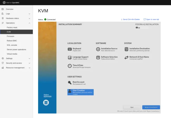This screenshot has width=171, height=118.
Task: Expand Hardware status menu chevron
Action: tap(29, 18)
